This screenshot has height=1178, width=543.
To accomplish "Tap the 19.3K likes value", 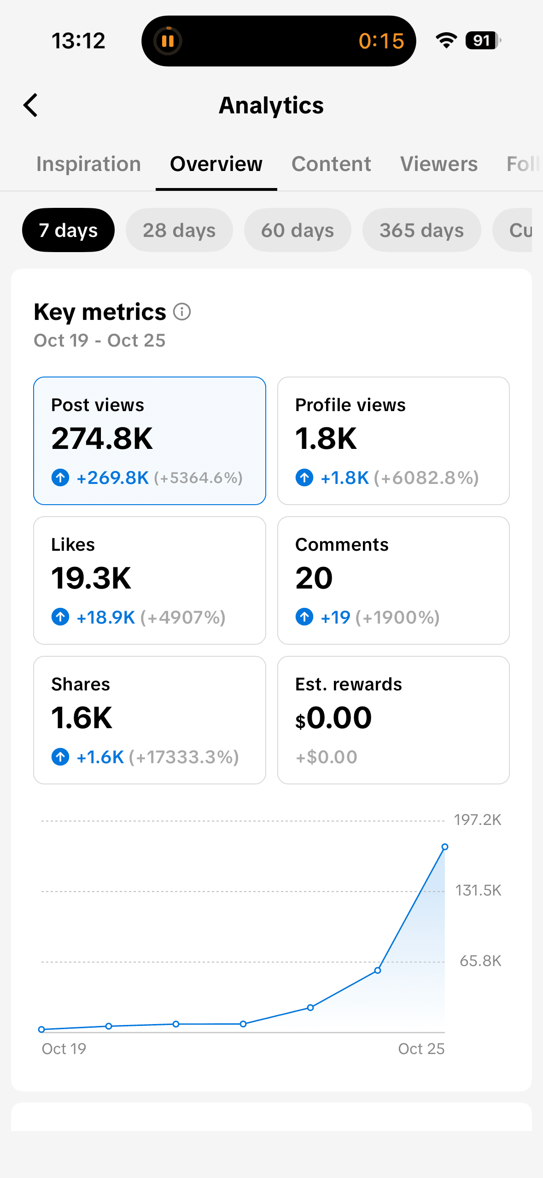I will coord(91,578).
